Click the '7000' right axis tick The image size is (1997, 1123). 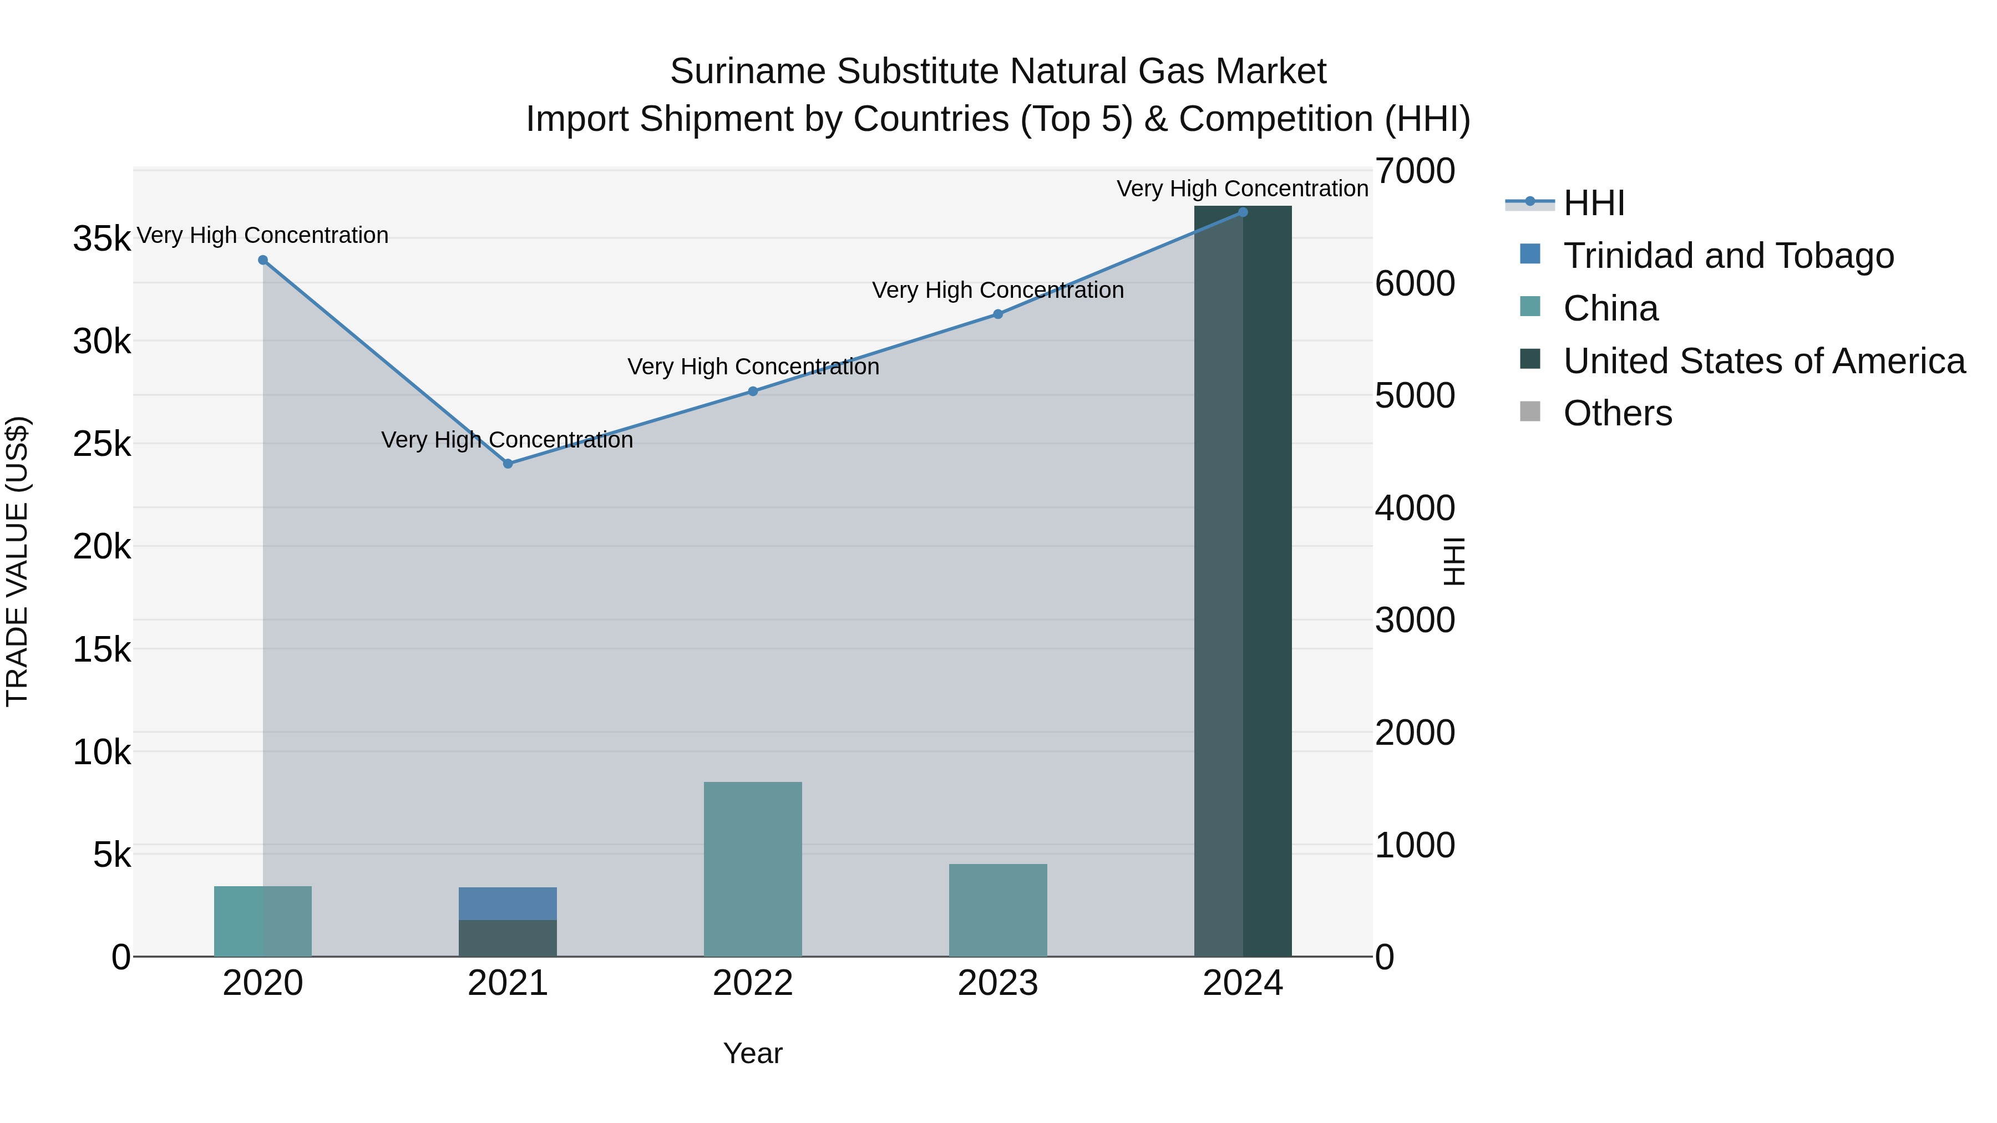pos(1416,171)
